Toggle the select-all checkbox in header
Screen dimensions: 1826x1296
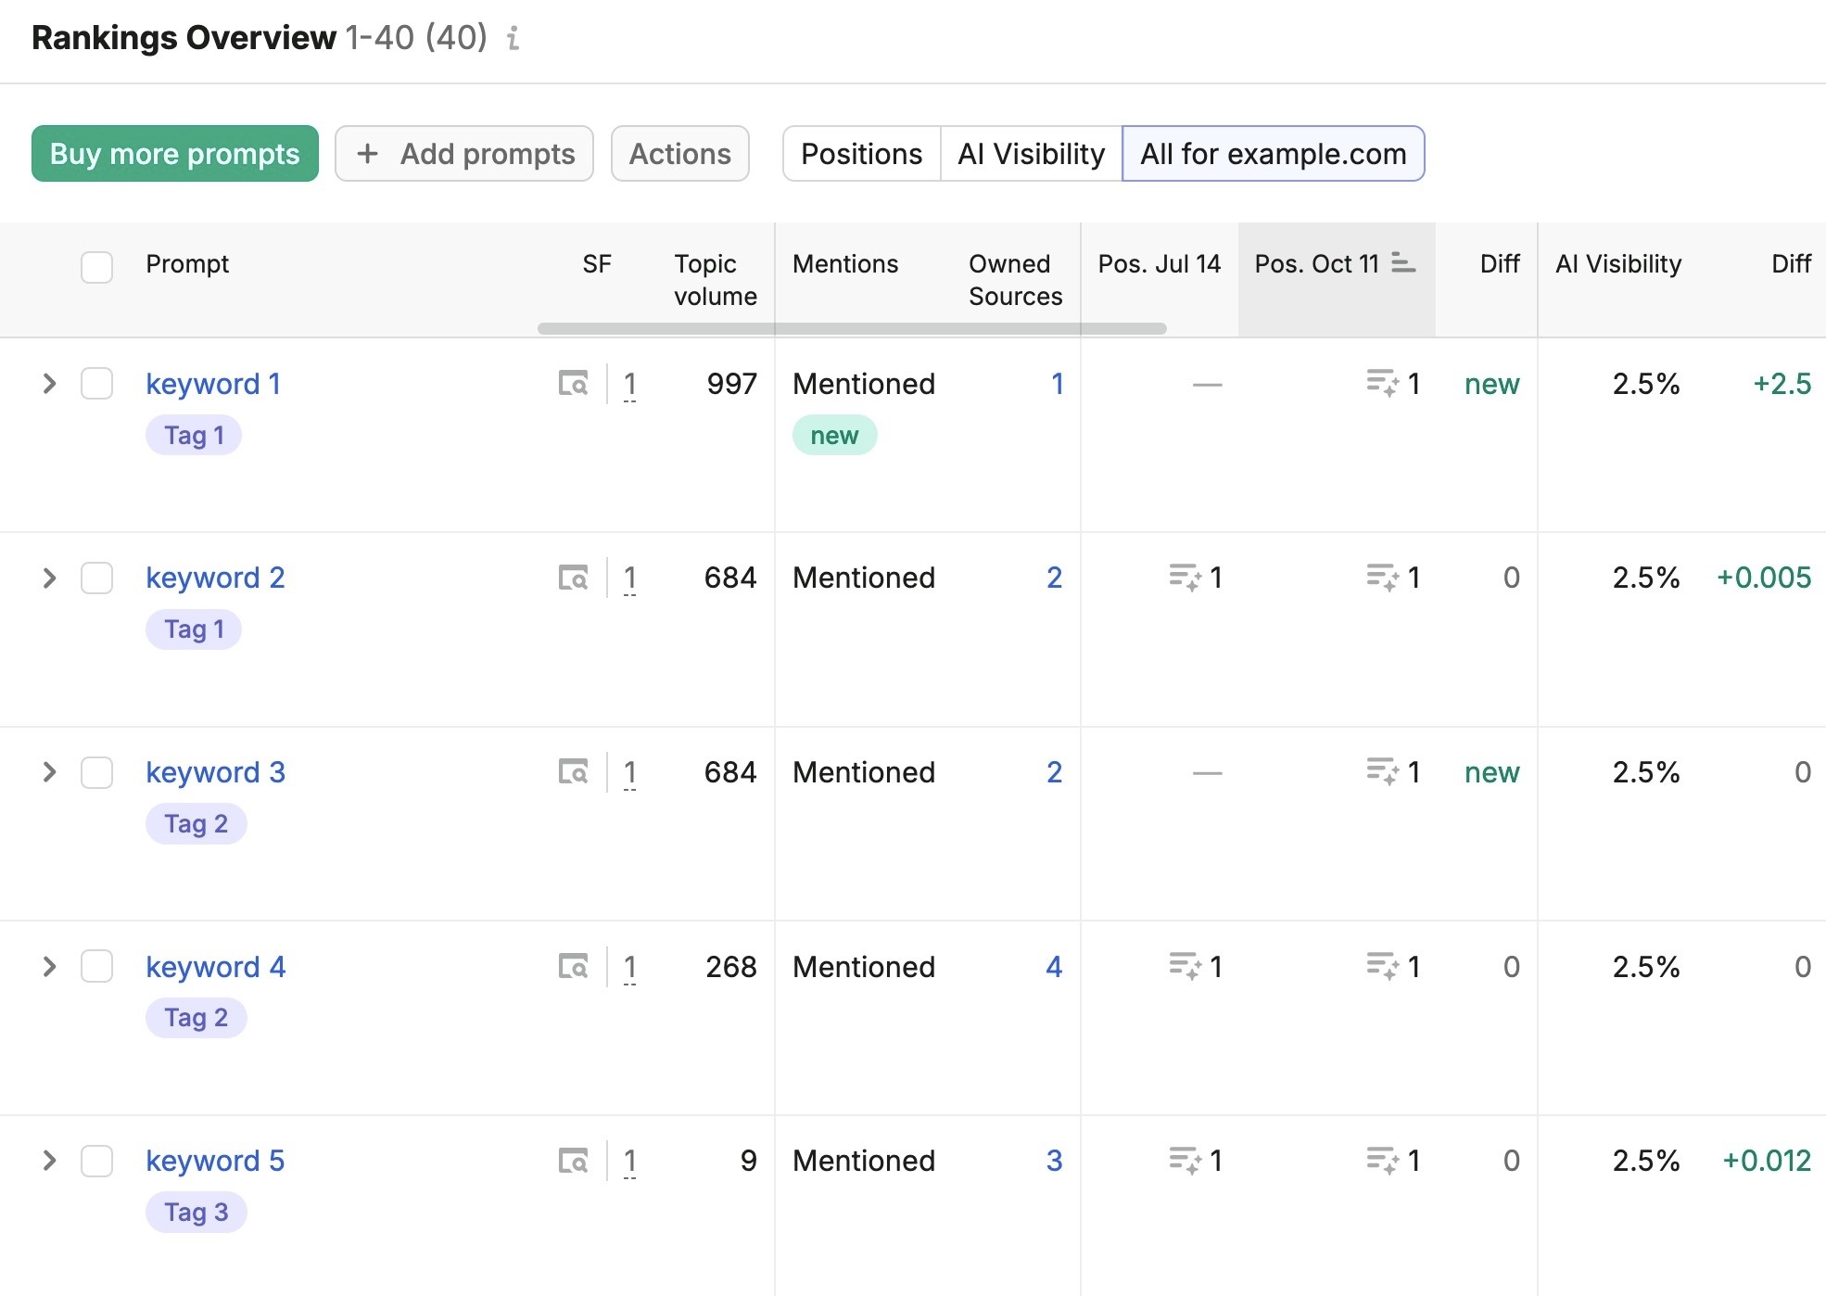coord(96,267)
